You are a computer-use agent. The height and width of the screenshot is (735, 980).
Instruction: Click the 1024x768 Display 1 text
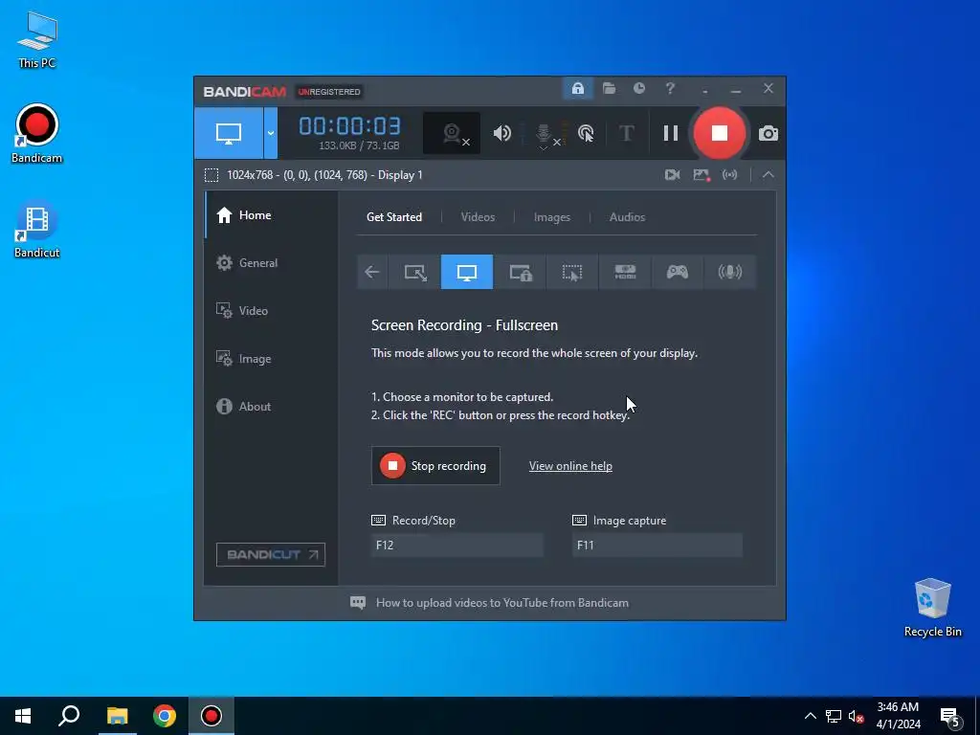(x=324, y=175)
